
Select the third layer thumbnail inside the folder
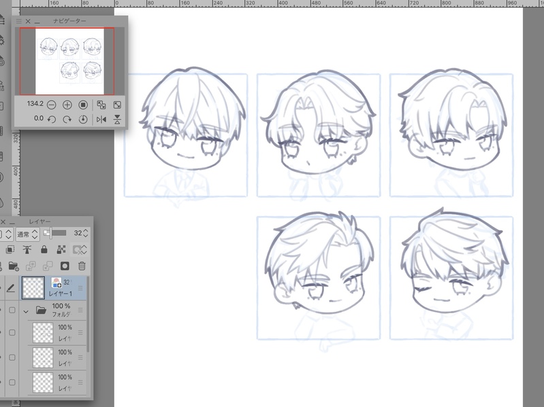[x=43, y=383]
